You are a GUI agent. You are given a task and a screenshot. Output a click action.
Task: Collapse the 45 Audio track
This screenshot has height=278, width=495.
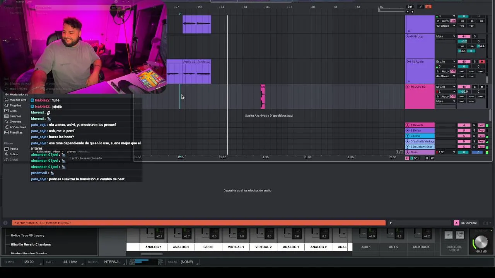(409, 61)
